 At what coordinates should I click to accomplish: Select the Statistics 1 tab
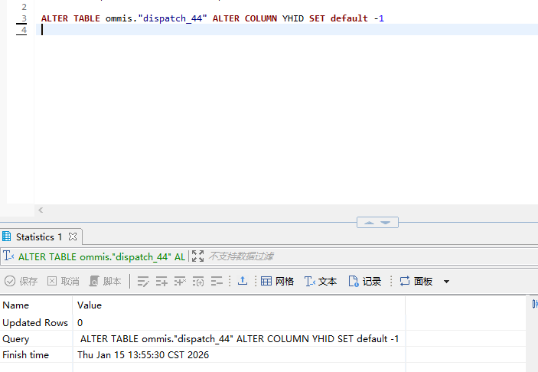(38, 237)
